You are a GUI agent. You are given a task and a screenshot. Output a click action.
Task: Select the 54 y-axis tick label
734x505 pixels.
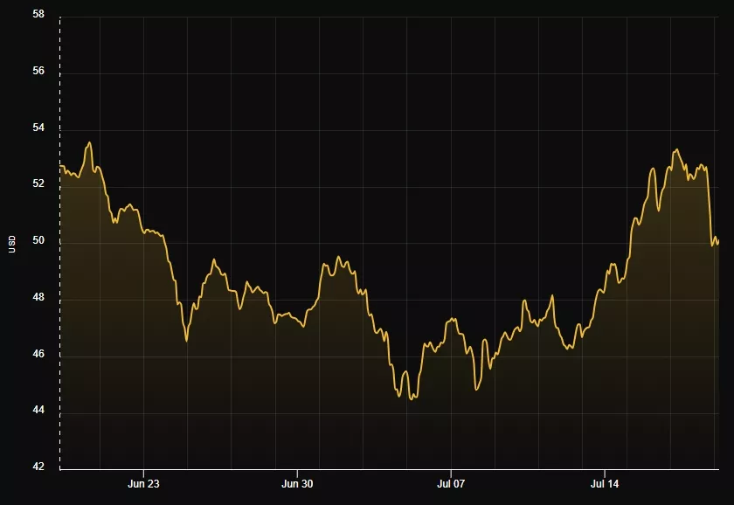[38, 128]
